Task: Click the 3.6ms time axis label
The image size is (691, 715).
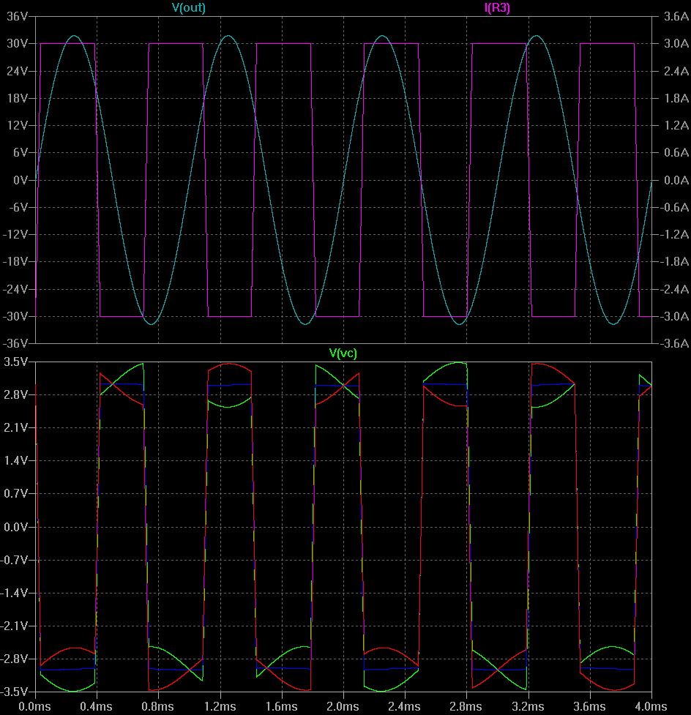Action: (x=589, y=707)
